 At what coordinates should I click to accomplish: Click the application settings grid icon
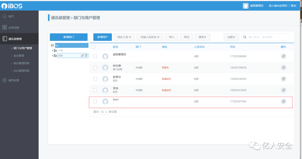coord(4,27)
